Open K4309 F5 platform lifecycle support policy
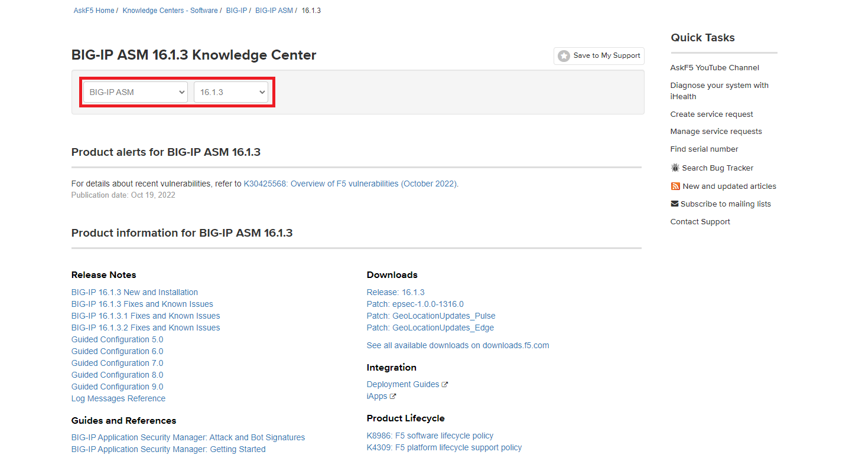 [x=444, y=447]
